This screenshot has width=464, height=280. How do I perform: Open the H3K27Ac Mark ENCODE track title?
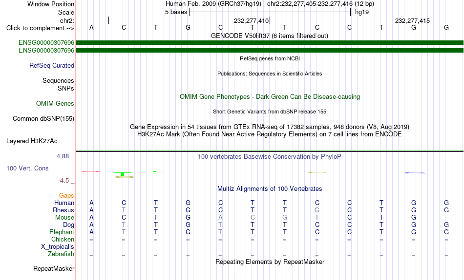click(270, 134)
